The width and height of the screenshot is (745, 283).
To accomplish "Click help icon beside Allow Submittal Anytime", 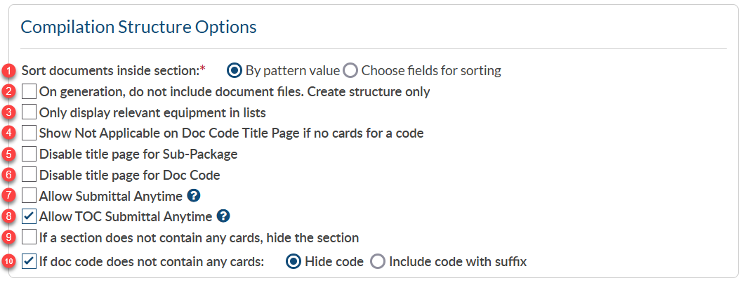I will point(195,196).
